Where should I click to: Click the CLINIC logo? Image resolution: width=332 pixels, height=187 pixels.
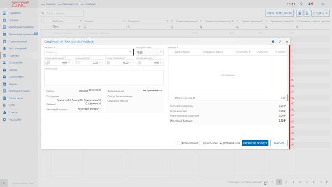(x=20, y=4)
